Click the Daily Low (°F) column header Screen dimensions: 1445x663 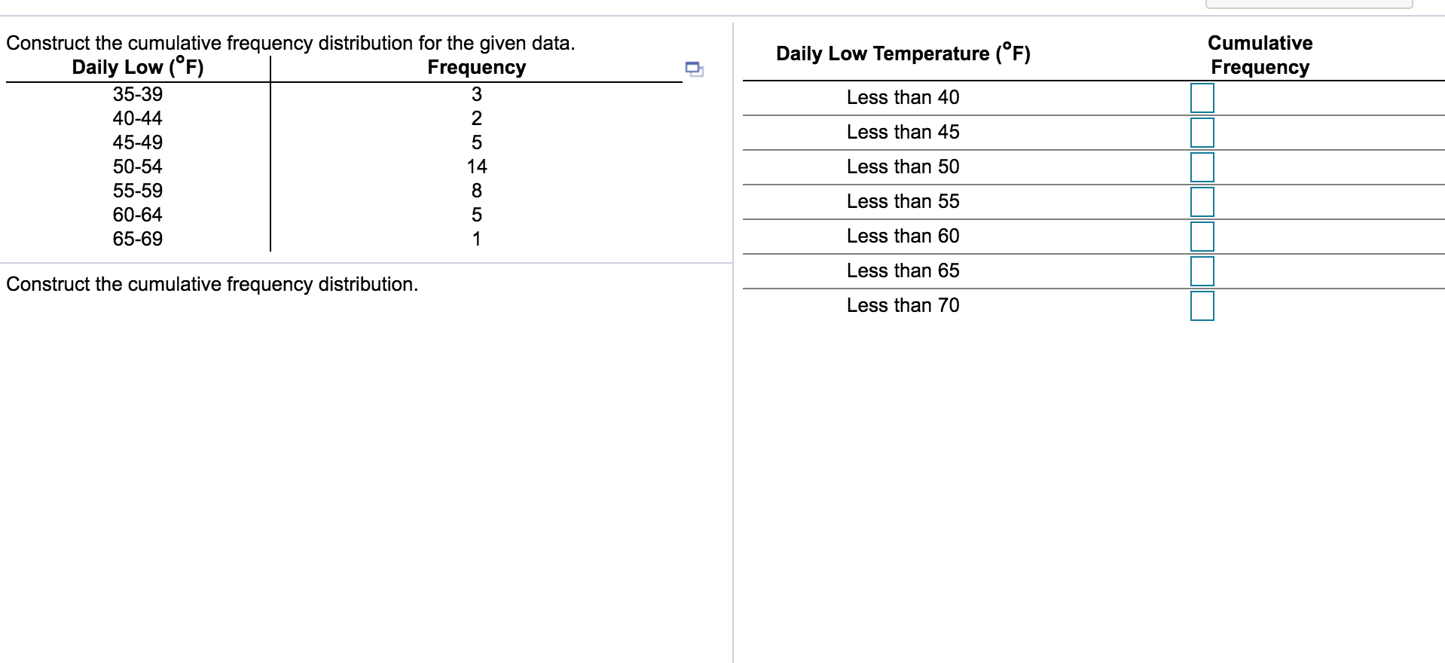(136, 67)
